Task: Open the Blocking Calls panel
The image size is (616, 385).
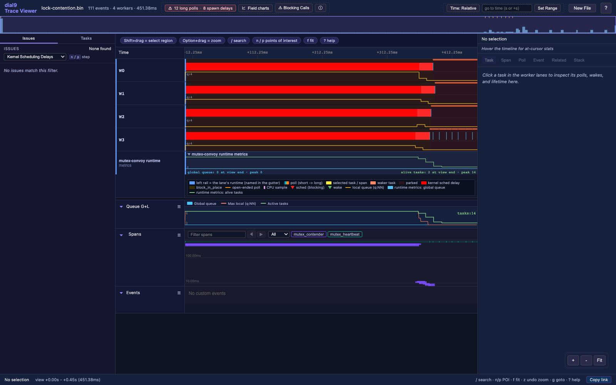Action: (294, 8)
